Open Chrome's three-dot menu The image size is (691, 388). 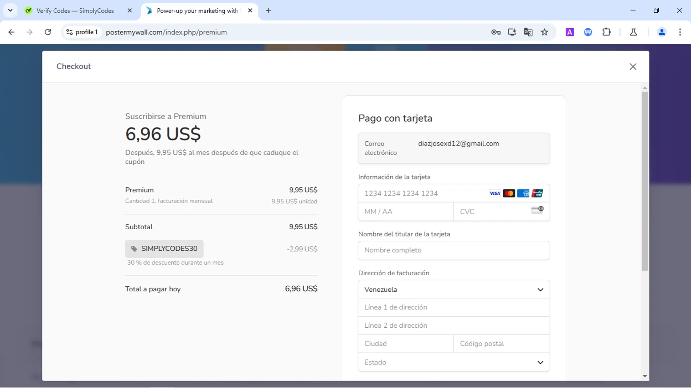pos(680,32)
